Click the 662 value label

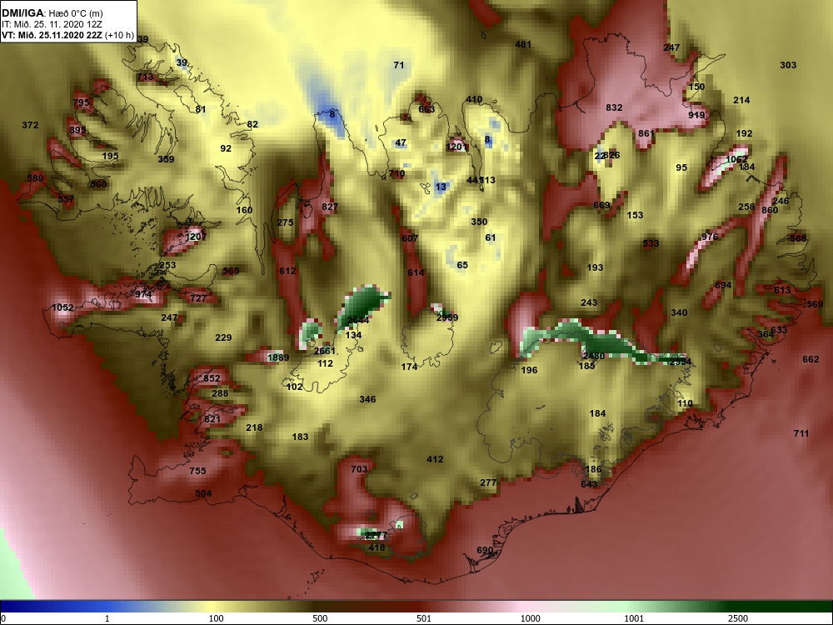tap(811, 359)
